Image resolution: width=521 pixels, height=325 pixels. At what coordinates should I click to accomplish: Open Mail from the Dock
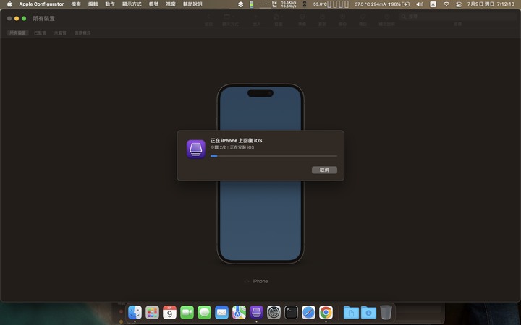coord(221,313)
